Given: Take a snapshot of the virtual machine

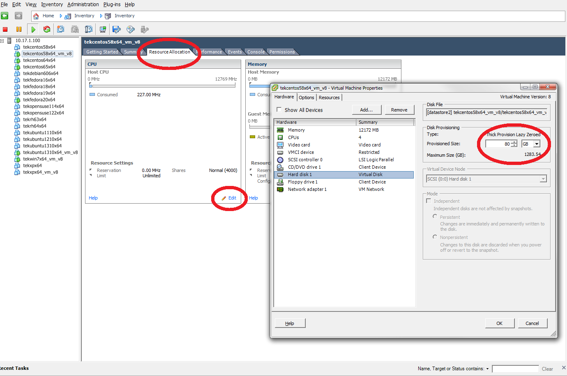Looking at the screenshot, I should [61, 29].
